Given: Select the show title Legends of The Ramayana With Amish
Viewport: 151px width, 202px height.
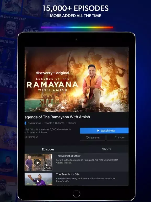Looking at the screenshot, I should 57,117.
